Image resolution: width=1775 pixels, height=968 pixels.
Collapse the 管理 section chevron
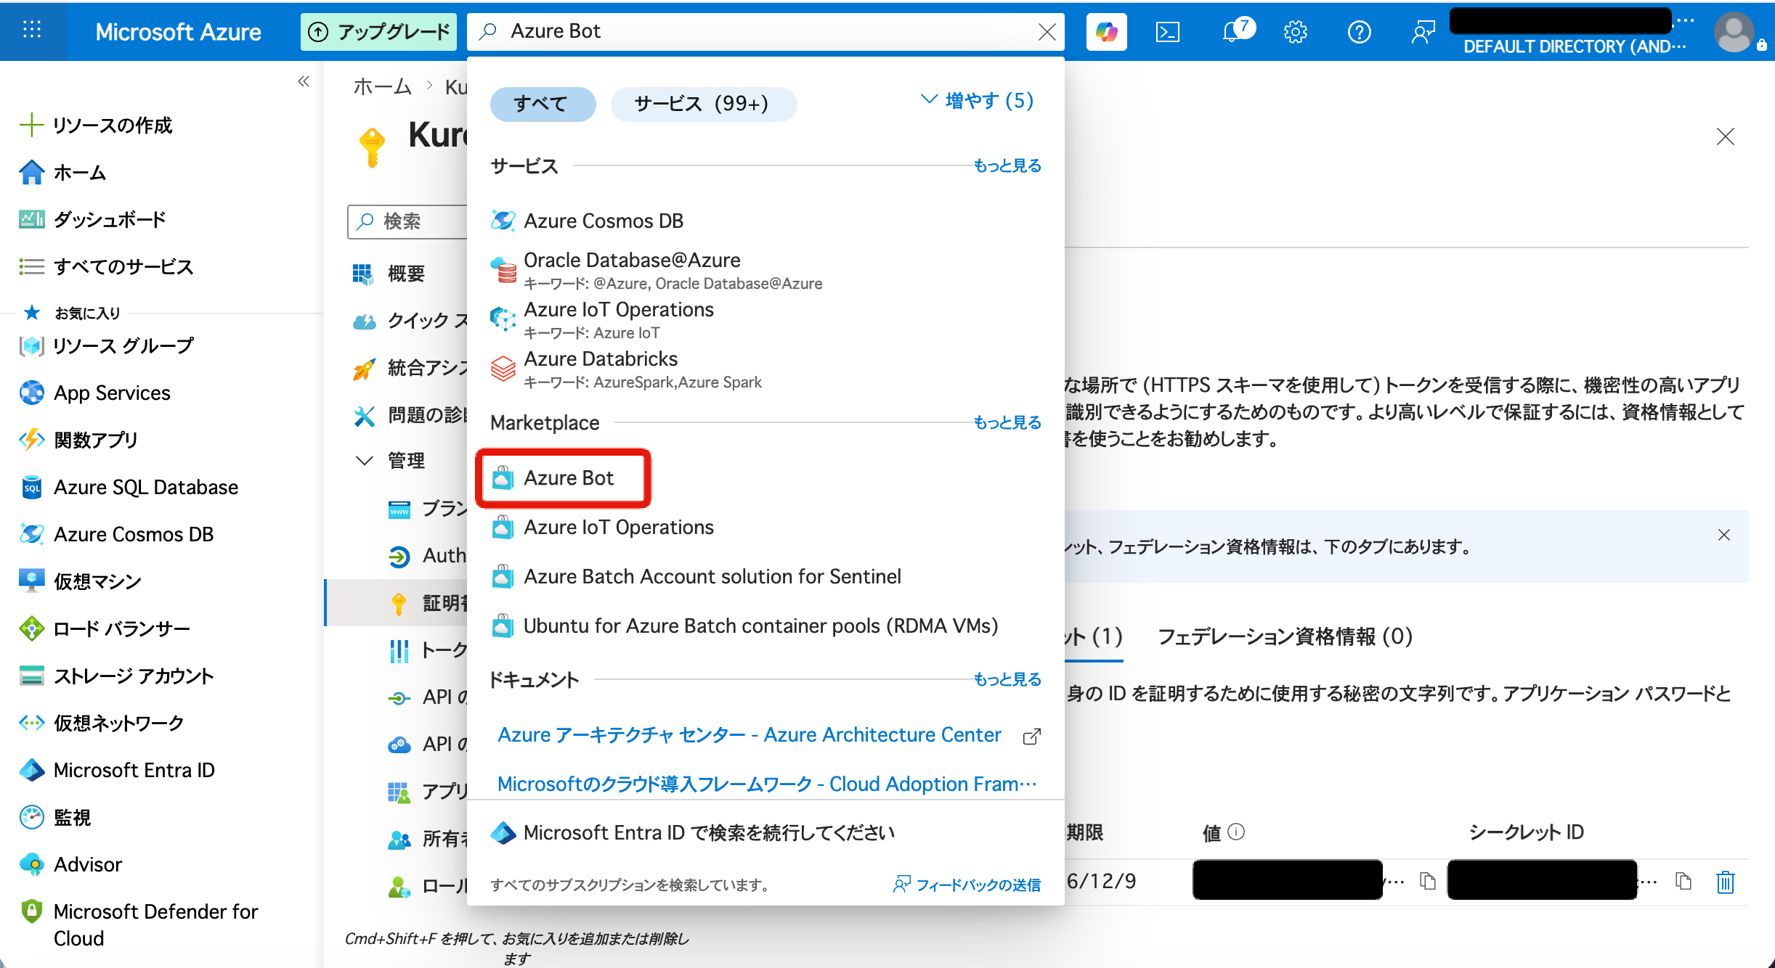tap(365, 460)
